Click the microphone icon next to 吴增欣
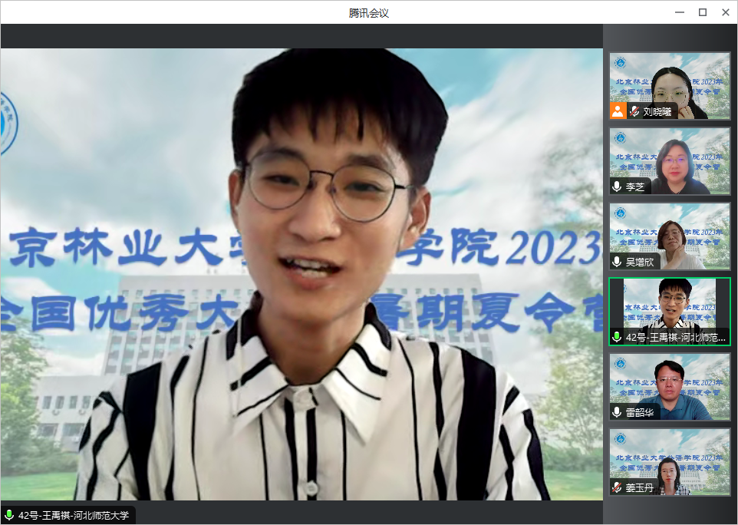 pyautogui.click(x=617, y=262)
